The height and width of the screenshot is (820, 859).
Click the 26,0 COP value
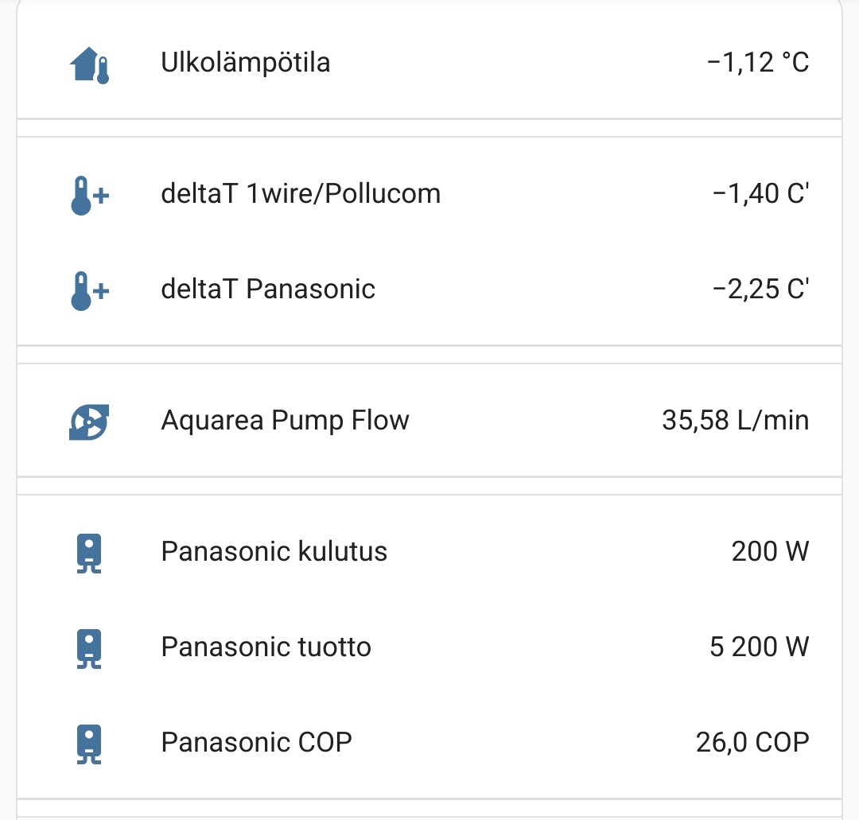pyautogui.click(x=752, y=742)
